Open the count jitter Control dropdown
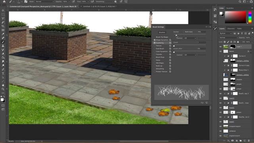Image resolution: width=254 pixels, height=143 pixels. [x=190, y=55]
